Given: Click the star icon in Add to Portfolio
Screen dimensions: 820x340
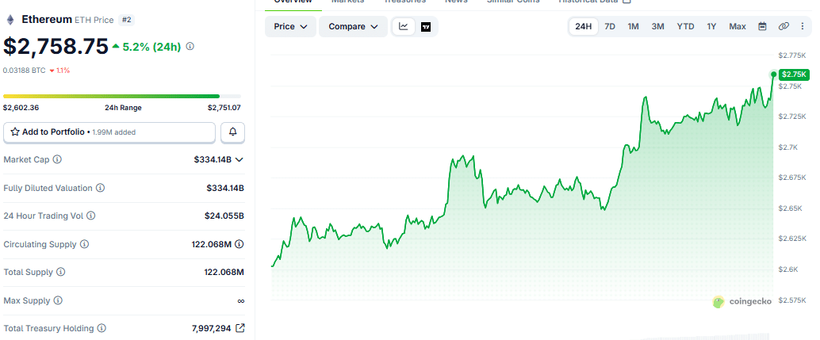Looking at the screenshot, I should click(x=15, y=132).
